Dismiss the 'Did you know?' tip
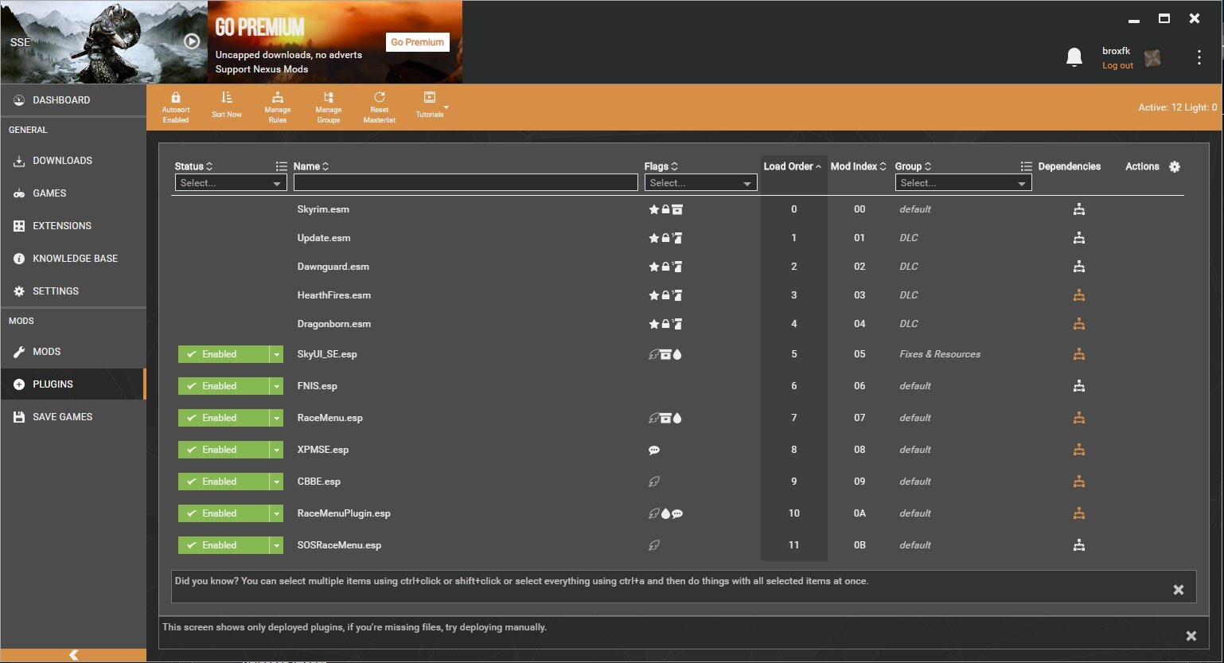This screenshot has width=1224, height=663. [1179, 590]
